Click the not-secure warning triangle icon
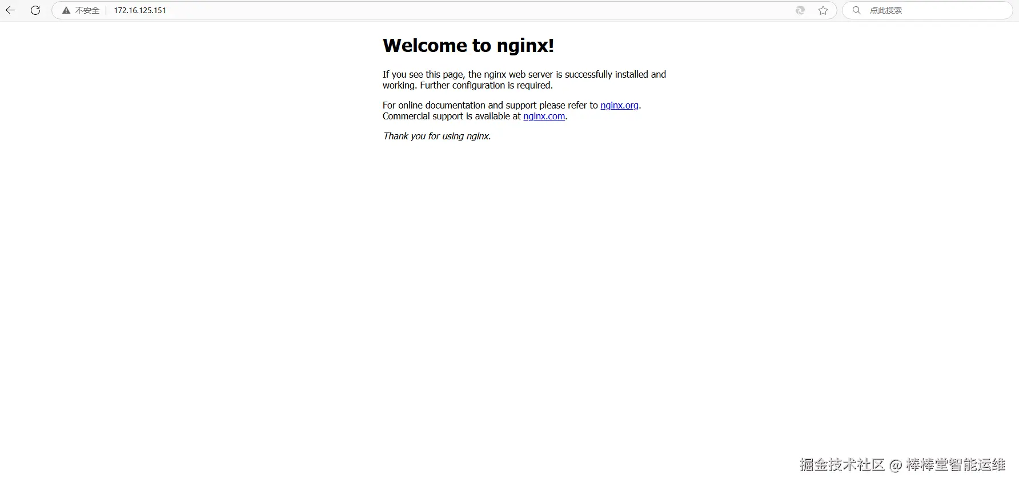The width and height of the screenshot is (1019, 486). tap(66, 10)
